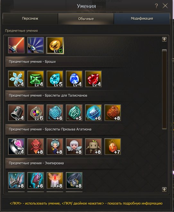
Task: Click the scroll up arrow button
Action: pyautogui.click(x=164, y=39)
